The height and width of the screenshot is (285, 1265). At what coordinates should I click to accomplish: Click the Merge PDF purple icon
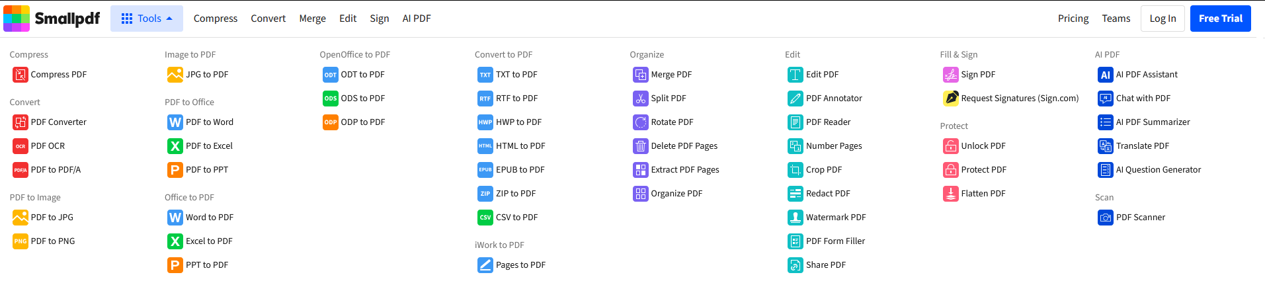[x=640, y=75]
